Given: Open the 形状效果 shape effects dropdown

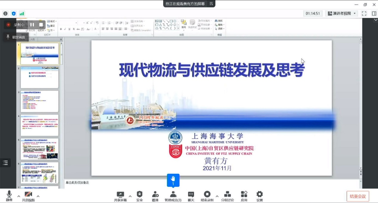Looking at the screenshot, I should click(x=204, y=29).
